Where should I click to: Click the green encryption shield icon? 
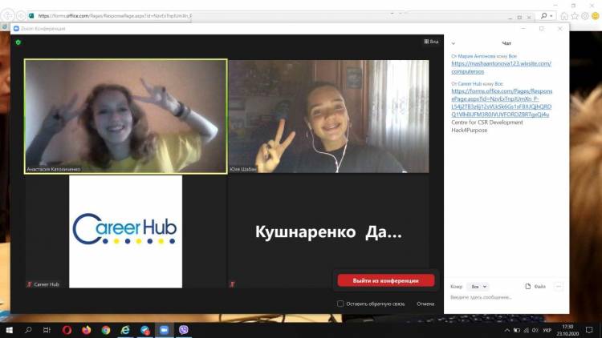[18, 42]
